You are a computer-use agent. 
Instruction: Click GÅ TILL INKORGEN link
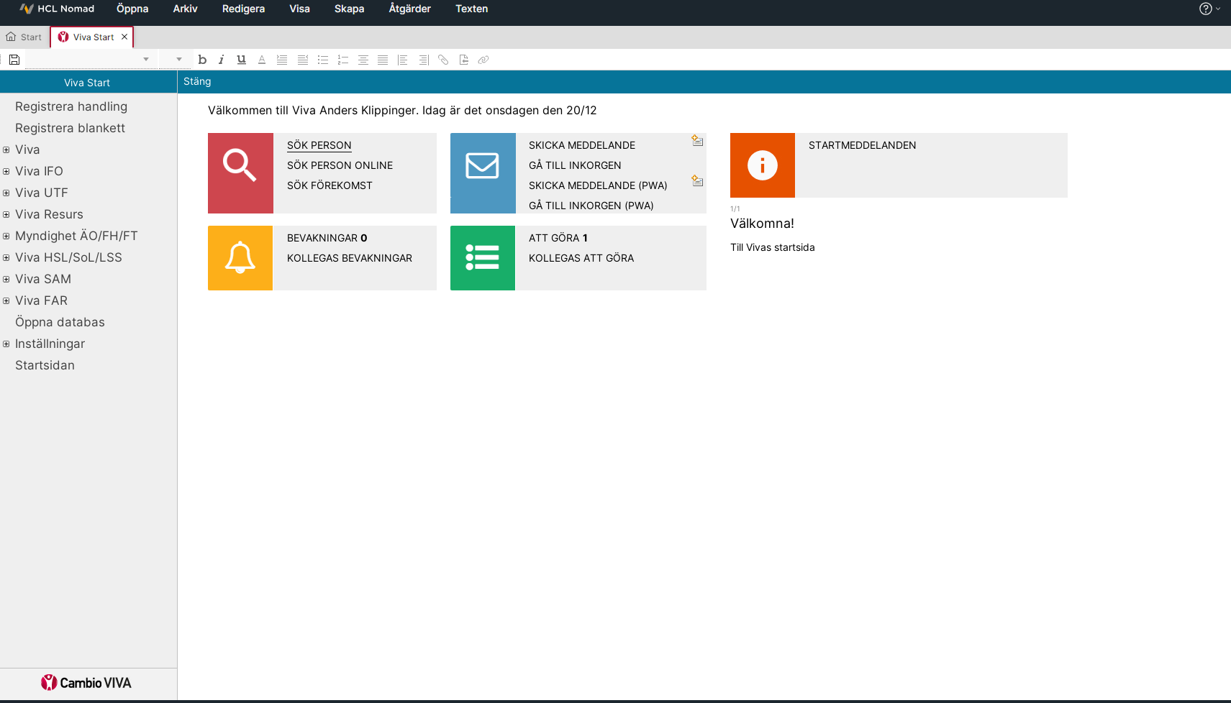(x=575, y=165)
